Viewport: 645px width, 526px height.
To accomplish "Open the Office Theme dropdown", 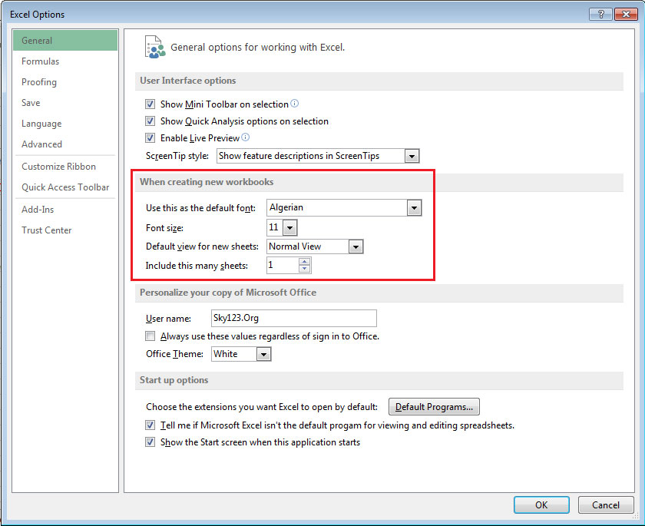I will click(x=264, y=354).
